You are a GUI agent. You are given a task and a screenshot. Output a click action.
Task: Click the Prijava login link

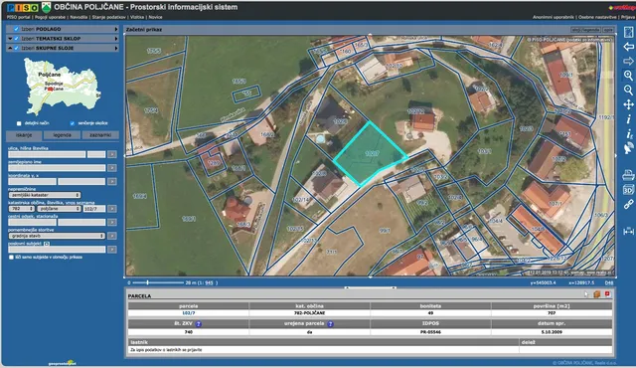pyautogui.click(x=628, y=17)
